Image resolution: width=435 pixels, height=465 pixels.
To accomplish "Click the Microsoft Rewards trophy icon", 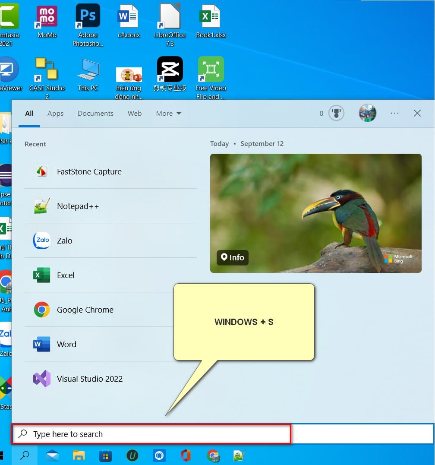I will click(336, 113).
